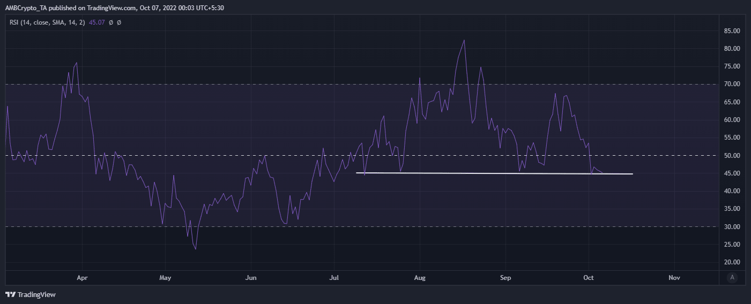
Task: Click the 50.00 label on price scale
Action: [732, 156]
